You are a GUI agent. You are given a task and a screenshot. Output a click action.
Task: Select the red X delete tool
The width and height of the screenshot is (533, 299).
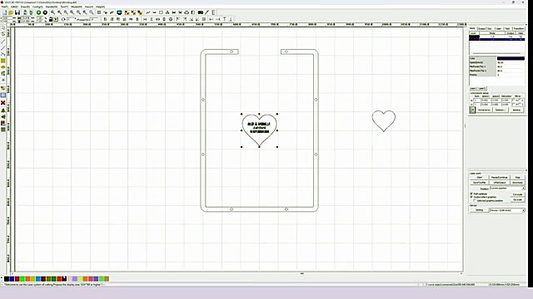pos(3,102)
